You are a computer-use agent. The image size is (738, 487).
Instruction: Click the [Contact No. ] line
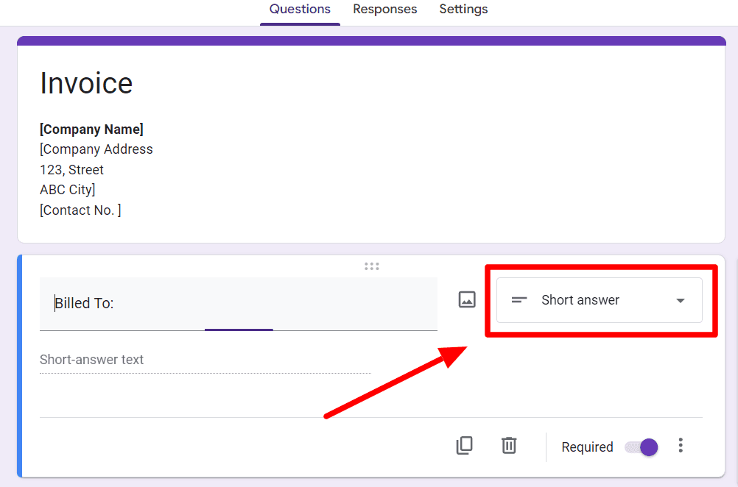(x=80, y=210)
